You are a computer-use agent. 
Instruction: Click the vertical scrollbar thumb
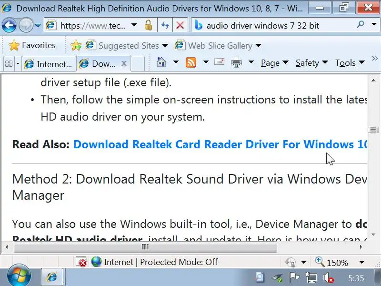point(373,130)
